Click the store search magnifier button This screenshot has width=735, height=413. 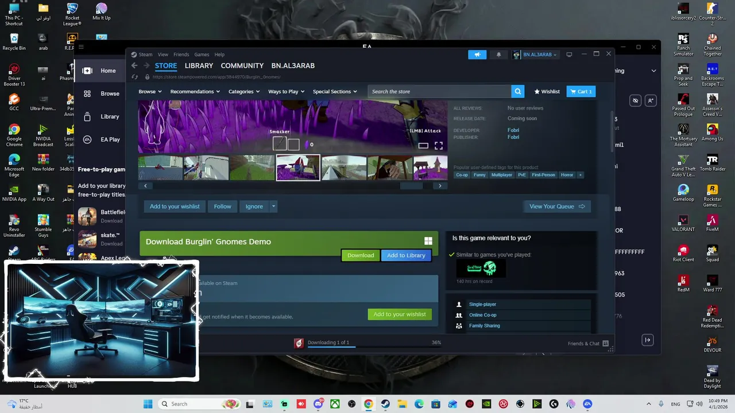click(x=518, y=91)
